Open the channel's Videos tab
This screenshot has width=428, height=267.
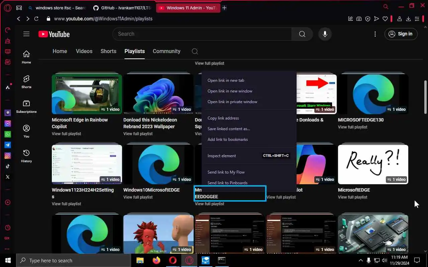[84, 51]
